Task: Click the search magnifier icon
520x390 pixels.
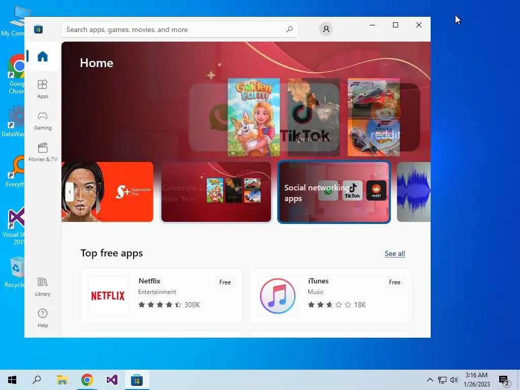Action: pyautogui.click(x=289, y=29)
